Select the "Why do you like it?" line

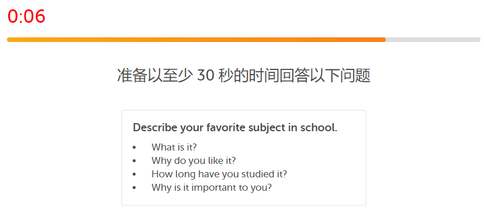point(193,160)
